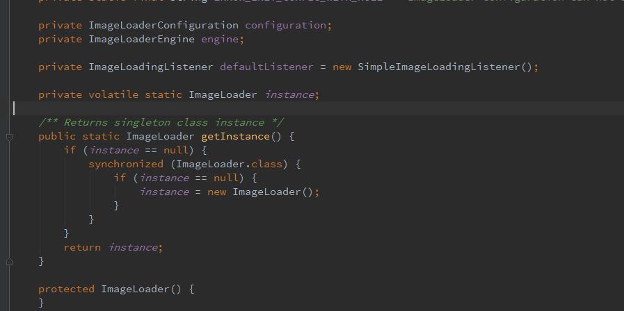Click the 'volatile' keyword
The height and width of the screenshot is (311, 624).
point(113,94)
